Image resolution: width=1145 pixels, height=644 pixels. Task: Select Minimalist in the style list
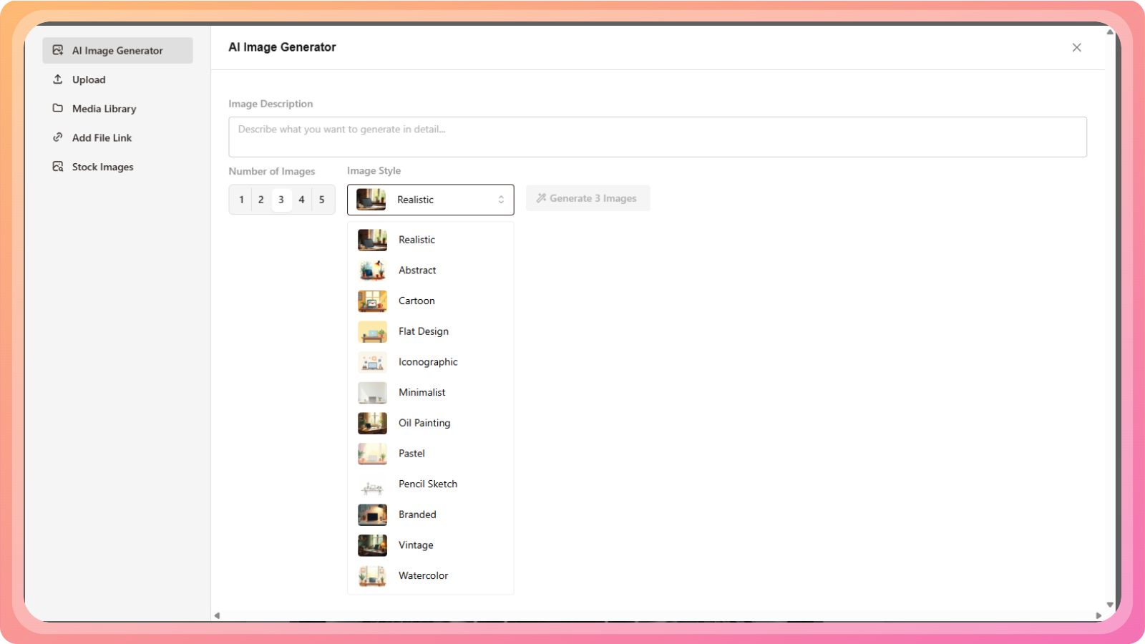pyautogui.click(x=422, y=393)
